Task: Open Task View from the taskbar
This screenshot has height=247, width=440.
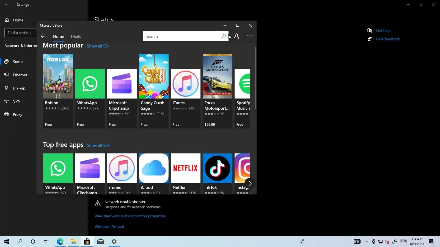Action: click(46, 242)
